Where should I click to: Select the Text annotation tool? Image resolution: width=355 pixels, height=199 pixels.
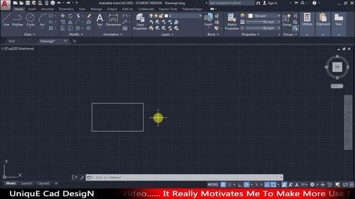coord(100,20)
